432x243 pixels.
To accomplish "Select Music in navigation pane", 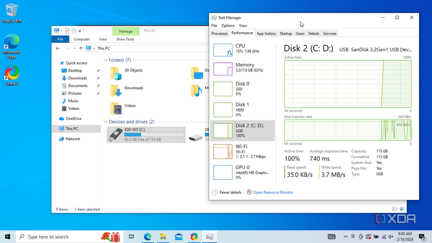I will (73, 101).
